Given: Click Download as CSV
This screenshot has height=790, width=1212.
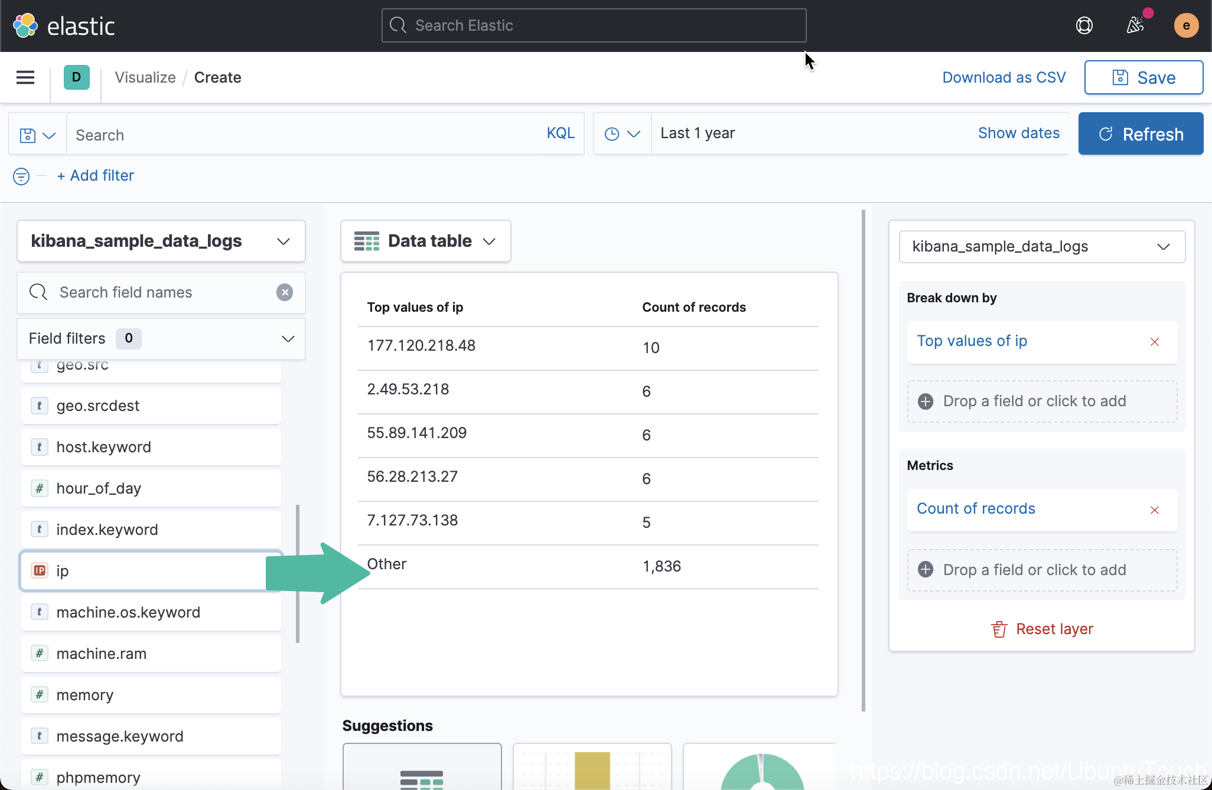Looking at the screenshot, I should tap(1004, 77).
